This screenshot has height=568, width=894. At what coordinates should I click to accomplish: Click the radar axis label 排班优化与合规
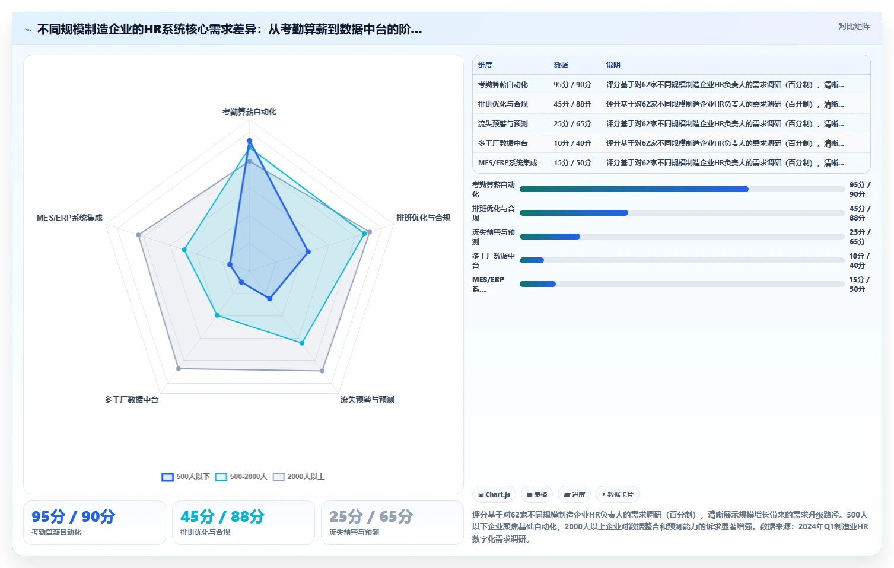[424, 218]
